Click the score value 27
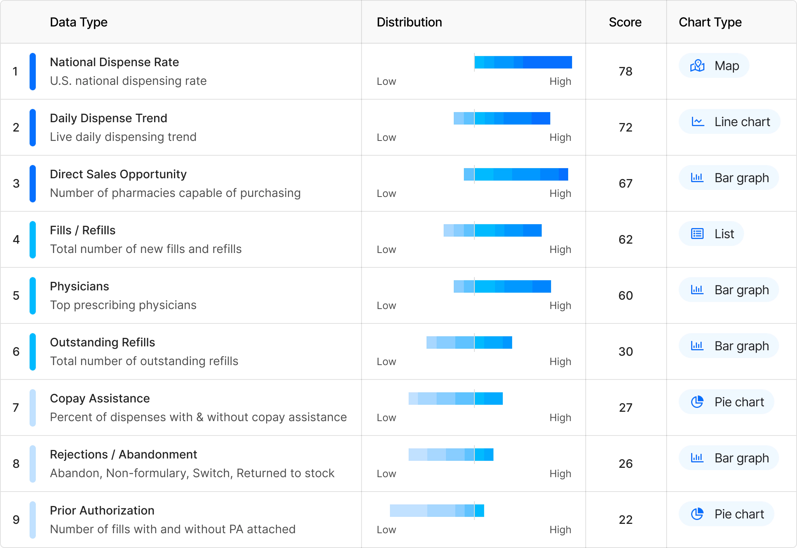The width and height of the screenshot is (797, 548). pos(625,408)
